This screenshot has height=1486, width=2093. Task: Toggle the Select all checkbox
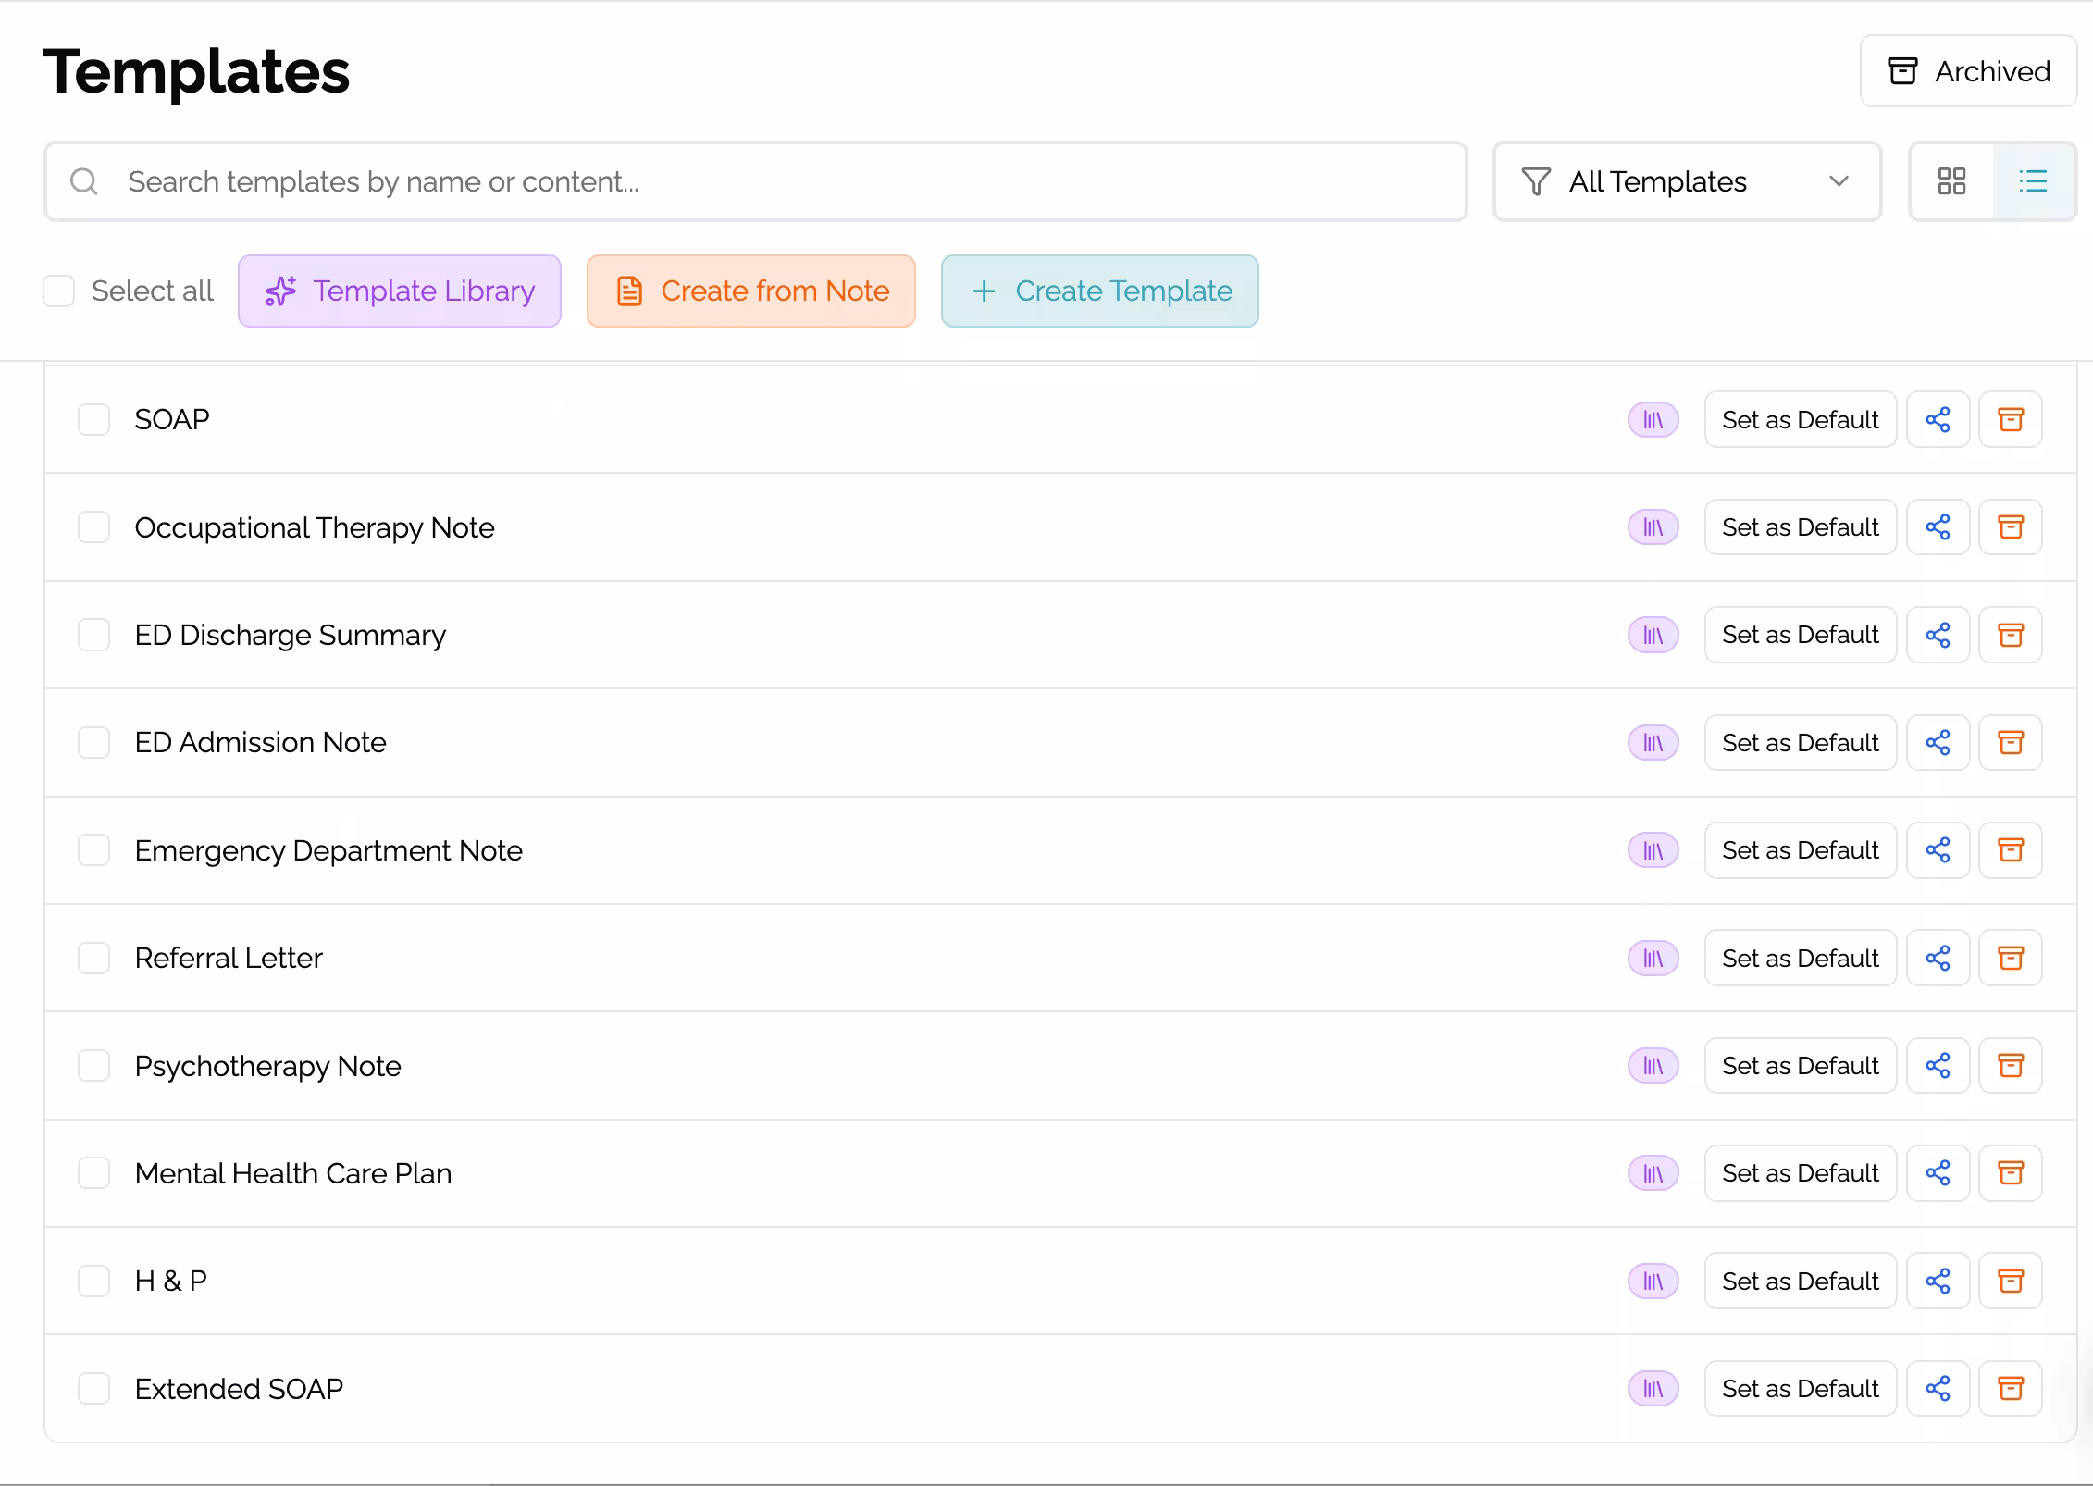58,291
